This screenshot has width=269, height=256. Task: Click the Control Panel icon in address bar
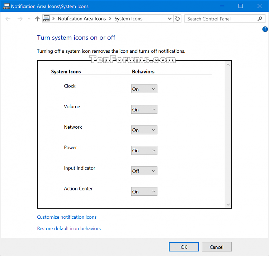pos(46,19)
